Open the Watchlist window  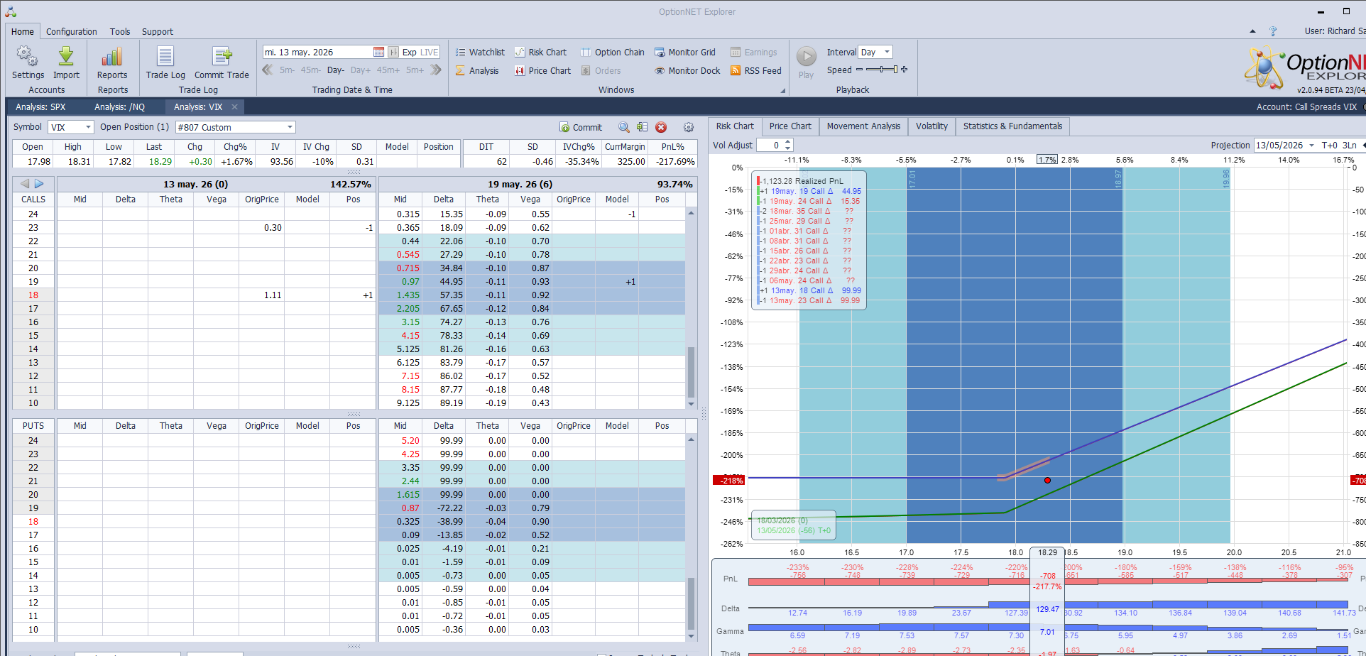tap(480, 52)
